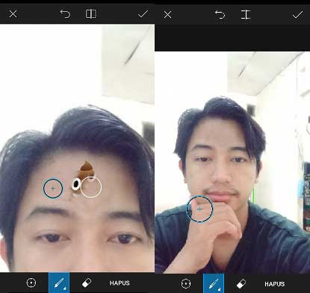Undo last stroke in the right editor
The height and width of the screenshot is (293, 310).
(x=220, y=15)
